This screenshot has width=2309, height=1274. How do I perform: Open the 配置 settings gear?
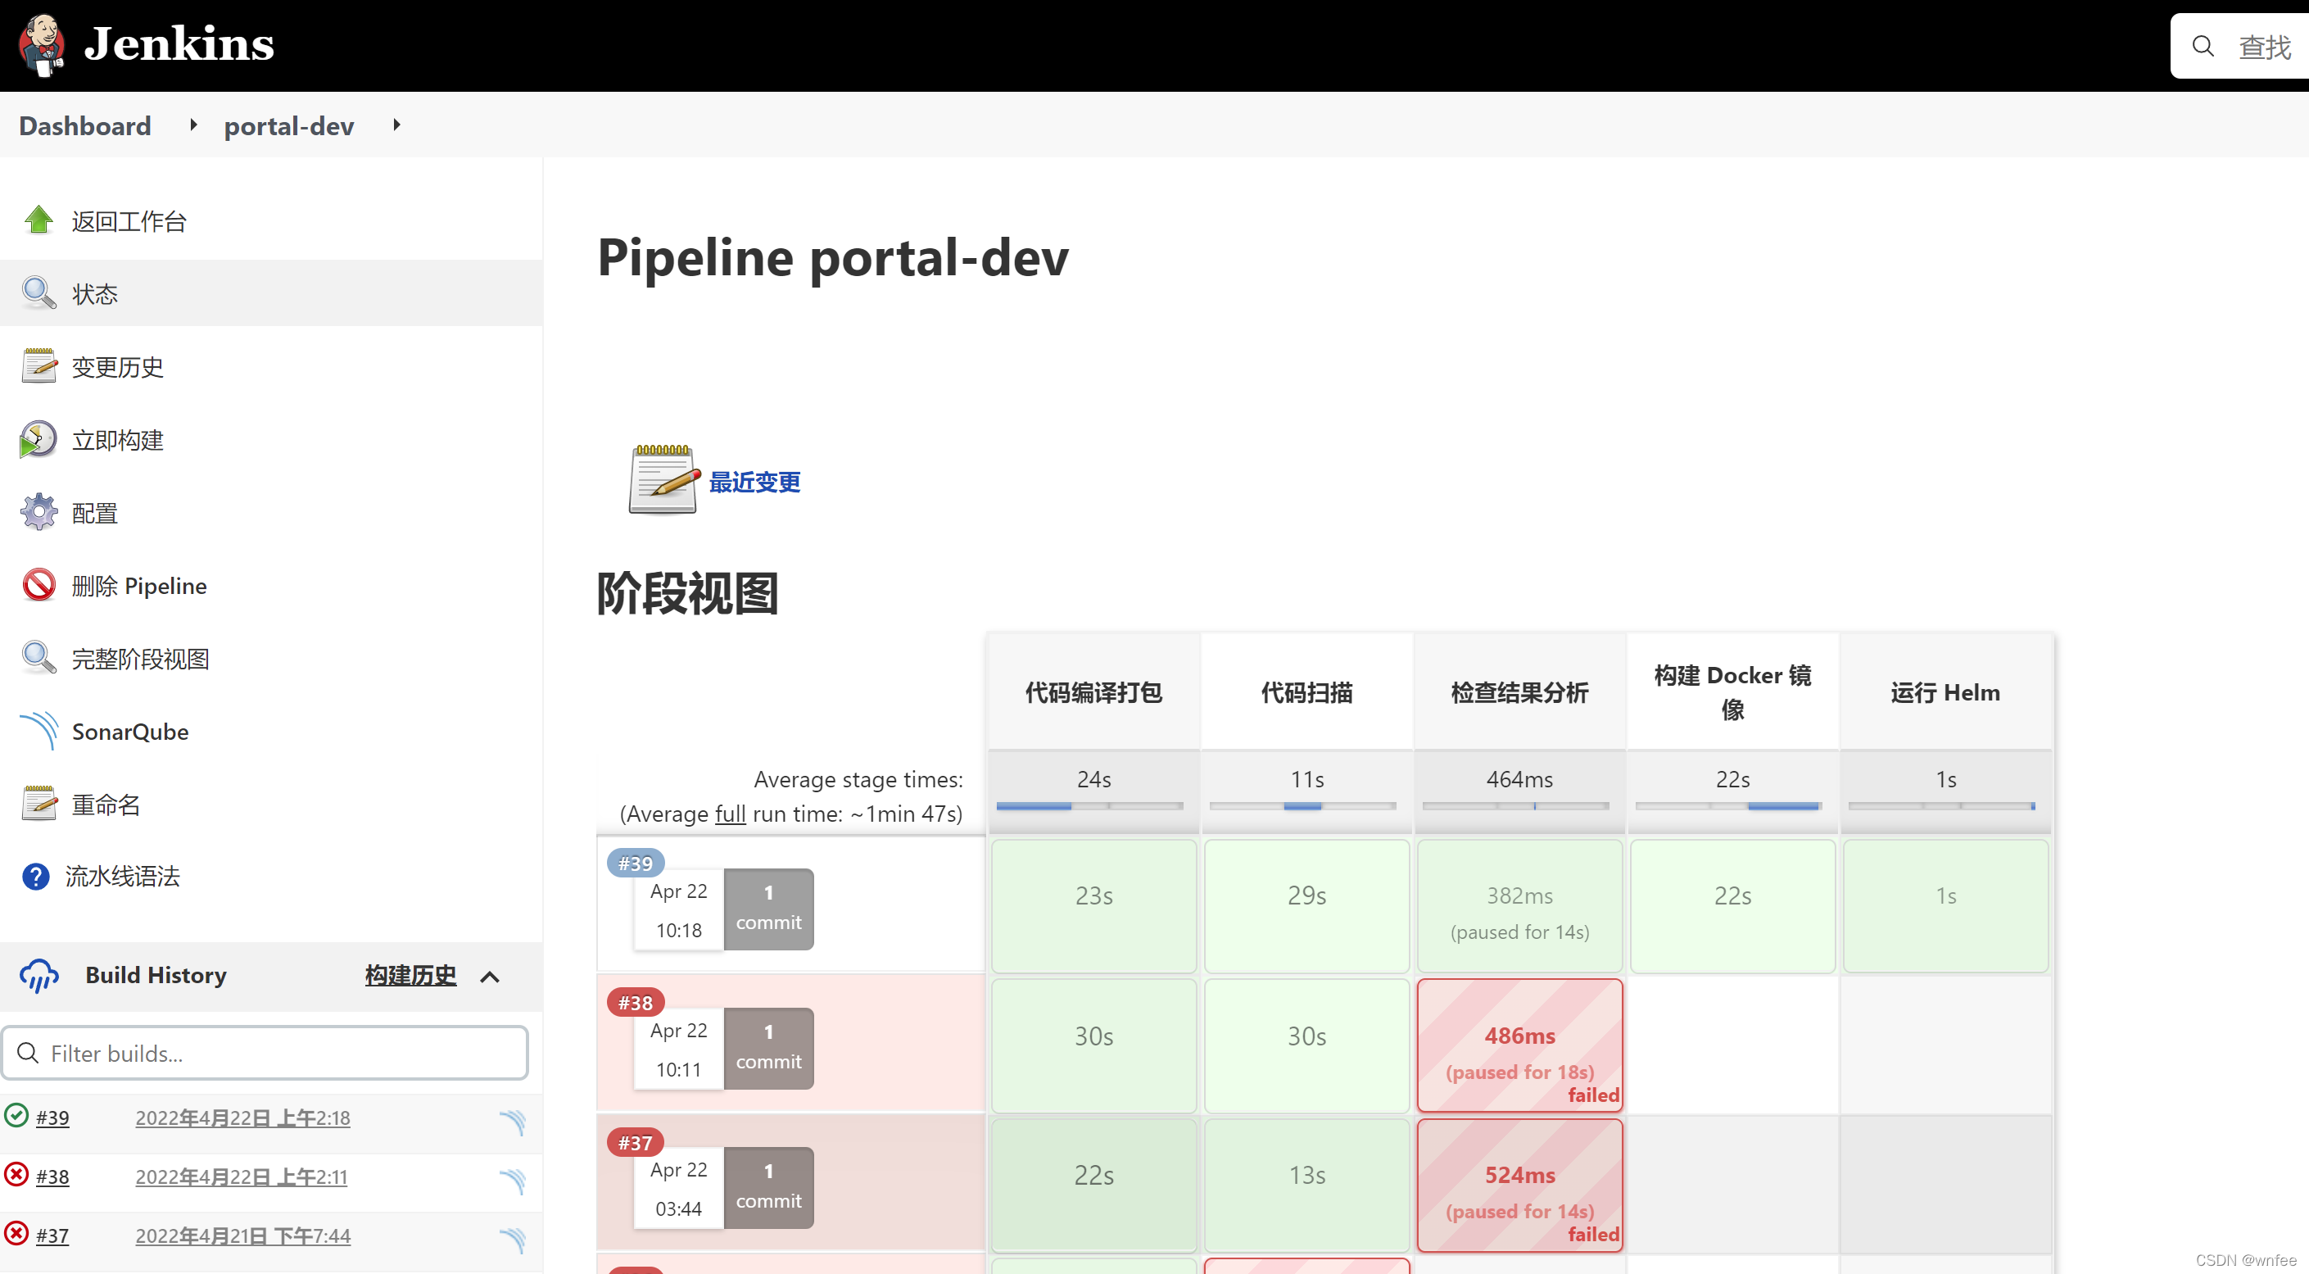pyautogui.click(x=94, y=512)
